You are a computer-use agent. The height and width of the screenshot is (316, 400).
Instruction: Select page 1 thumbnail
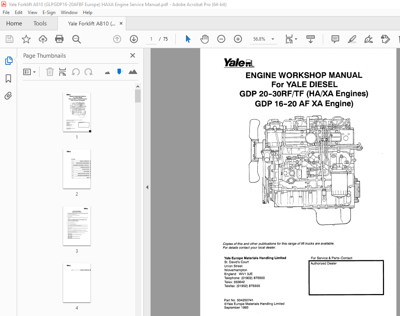pyautogui.click(x=77, y=112)
